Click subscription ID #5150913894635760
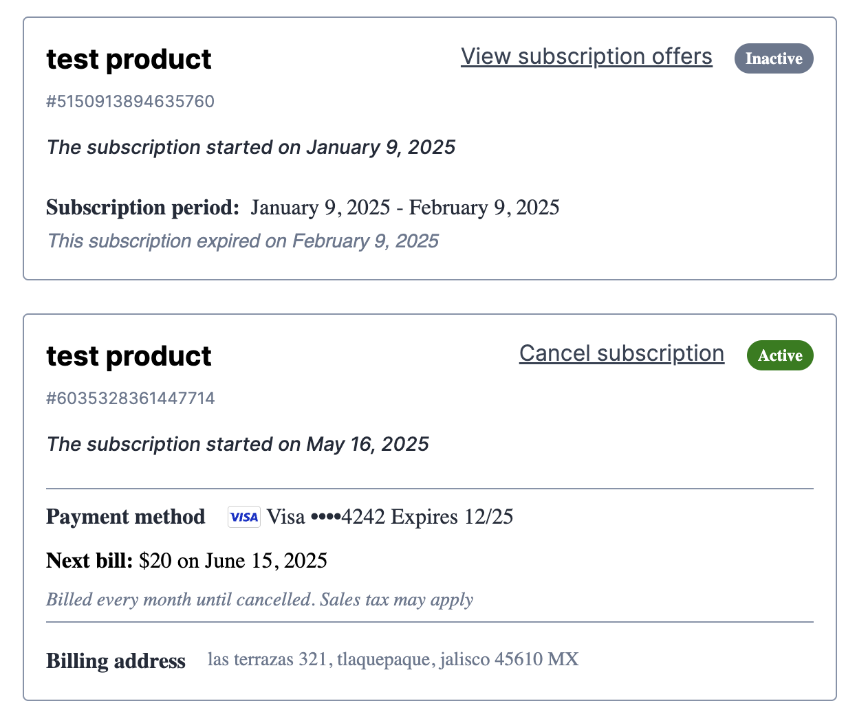 coord(130,102)
